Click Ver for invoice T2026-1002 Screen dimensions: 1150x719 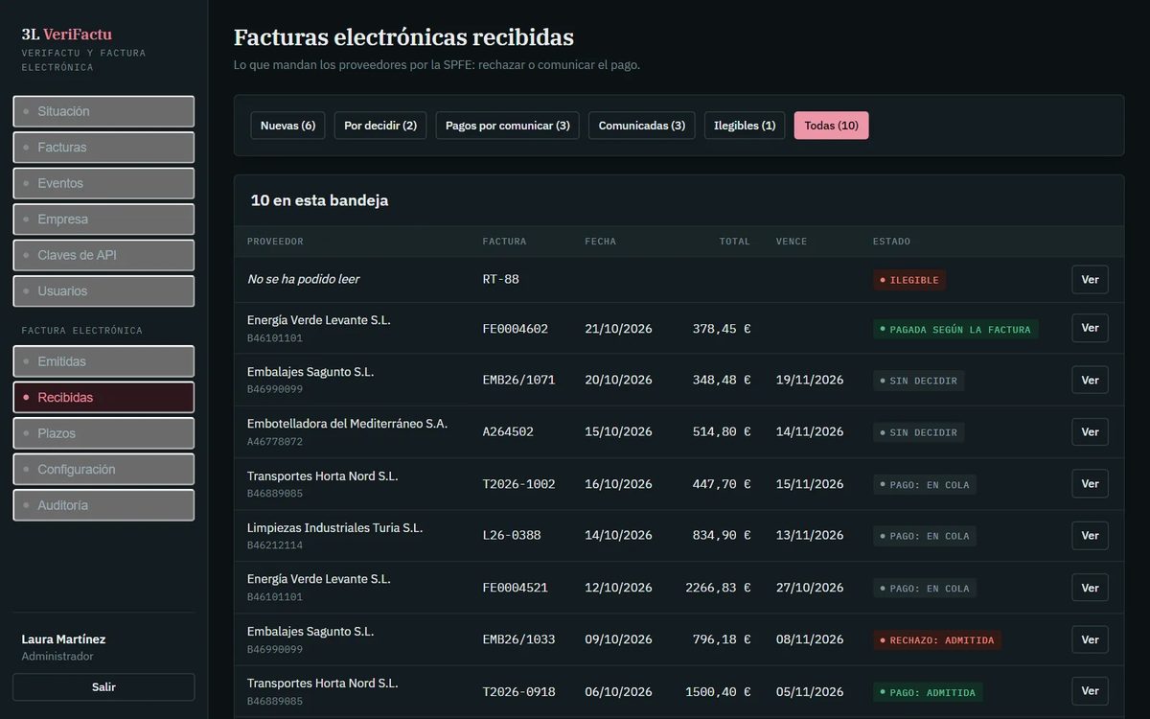pos(1090,483)
